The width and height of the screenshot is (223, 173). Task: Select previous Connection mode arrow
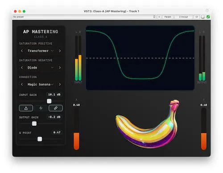(x=22, y=84)
